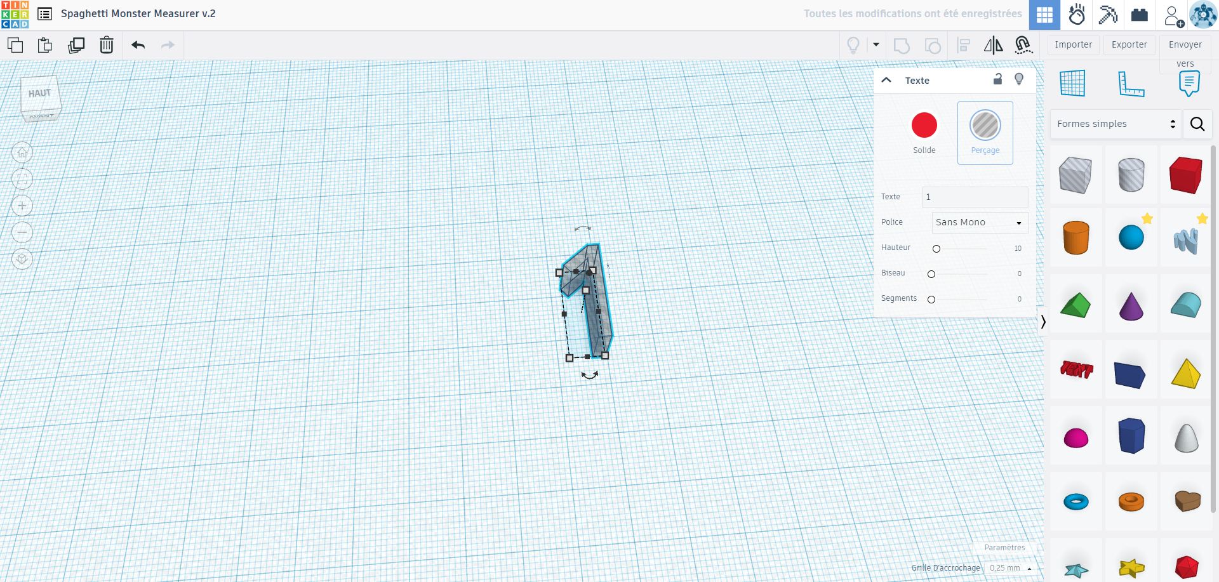Redo the last action
Image resolution: width=1219 pixels, height=582 pixels.
pyautogui.click(x=168, y=45)
